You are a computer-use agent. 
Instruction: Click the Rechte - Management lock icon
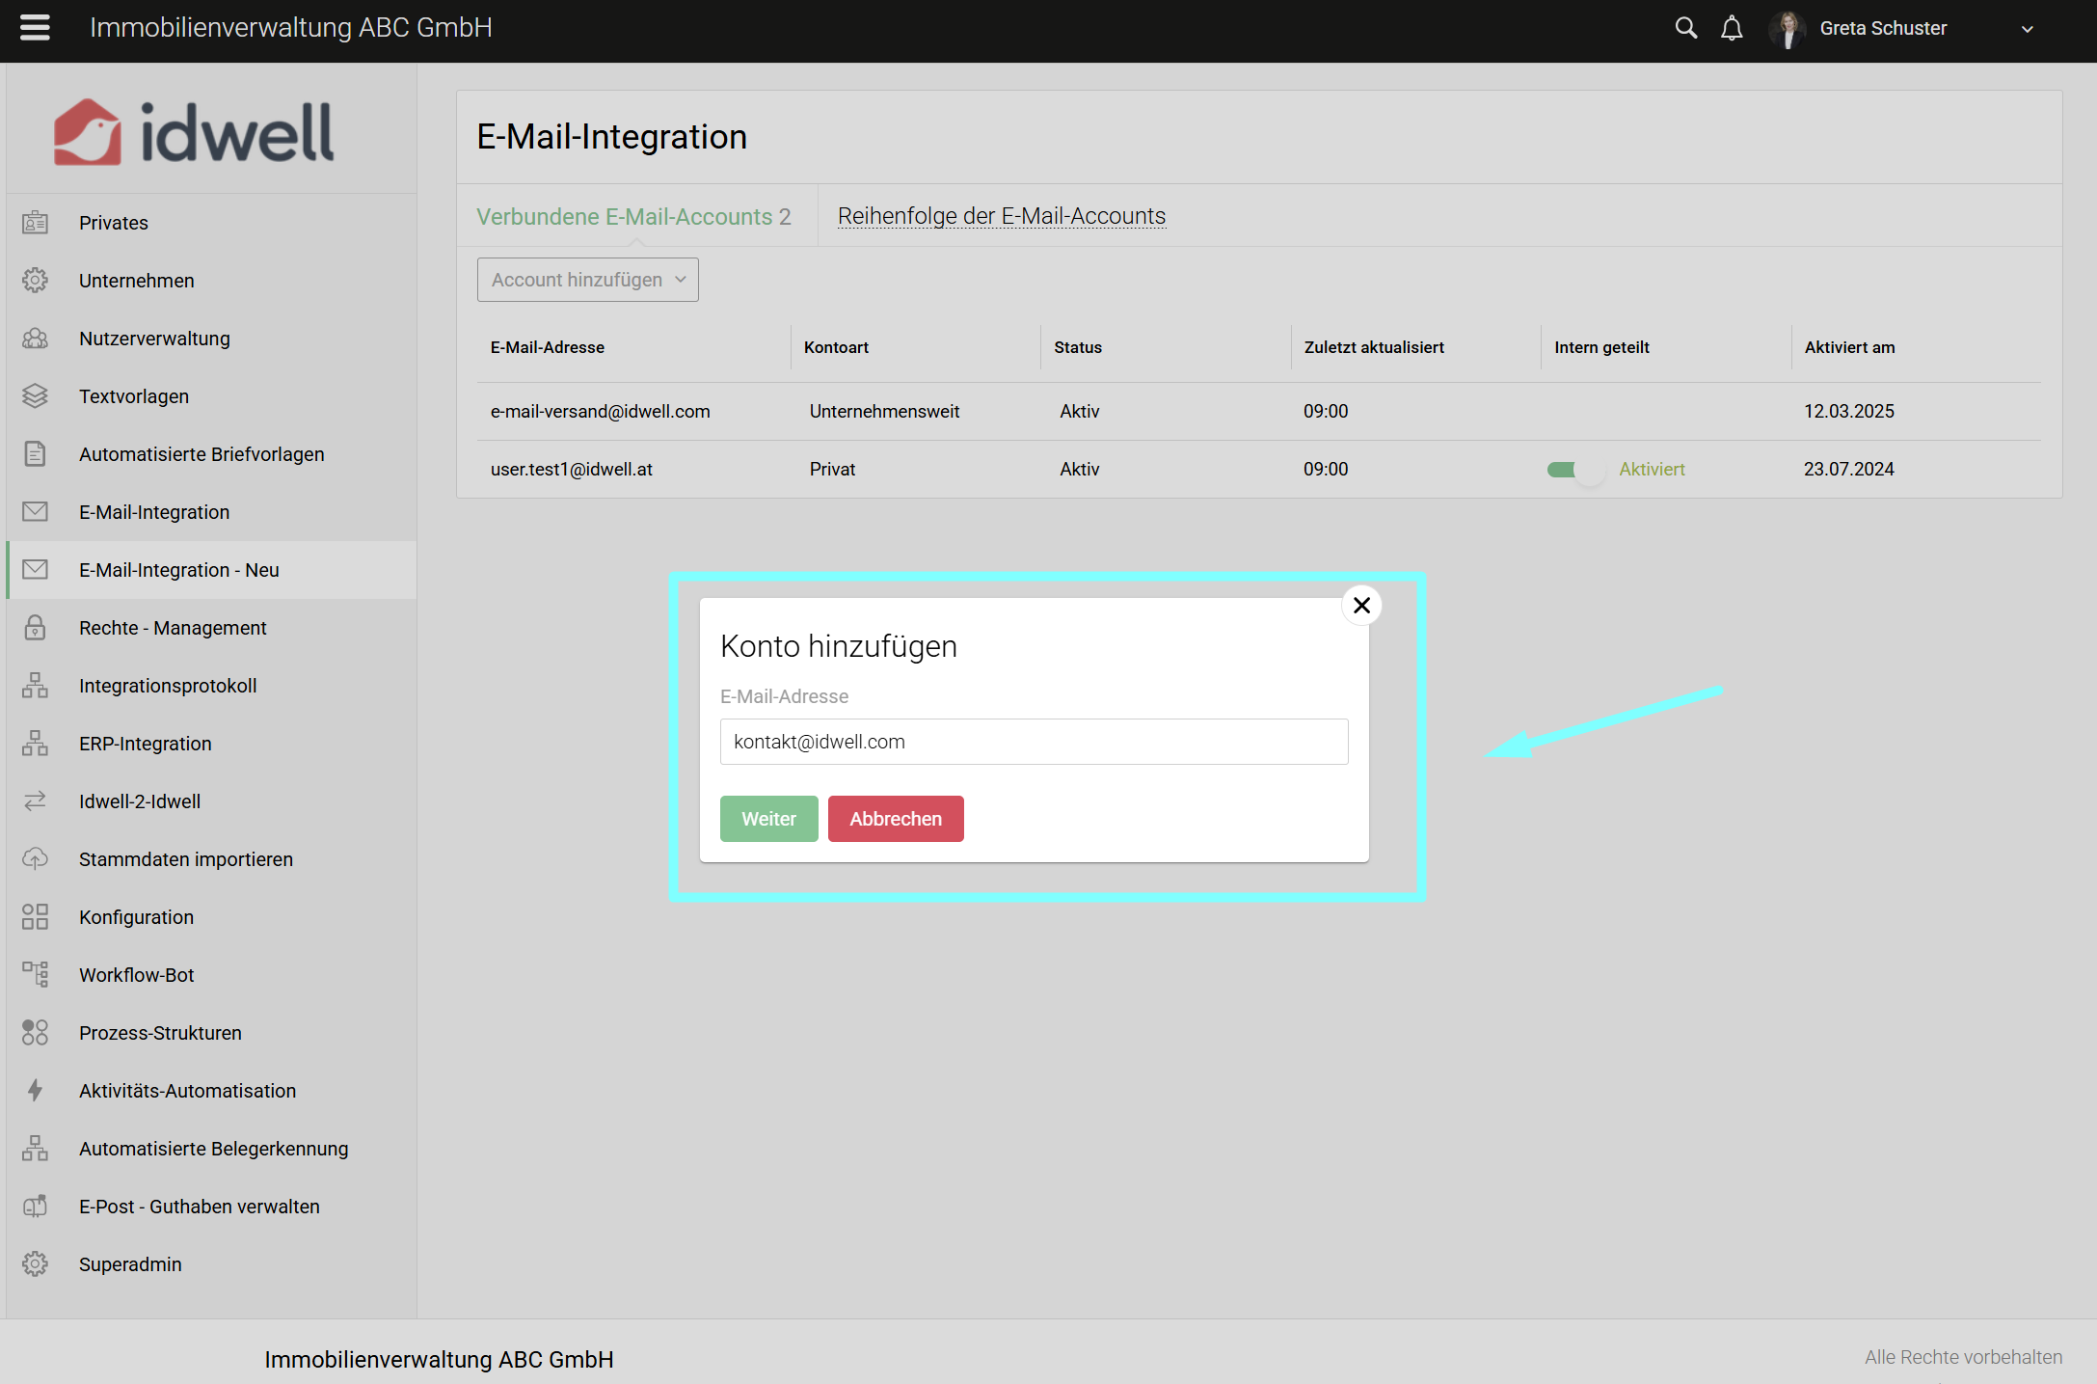point(35,628)
